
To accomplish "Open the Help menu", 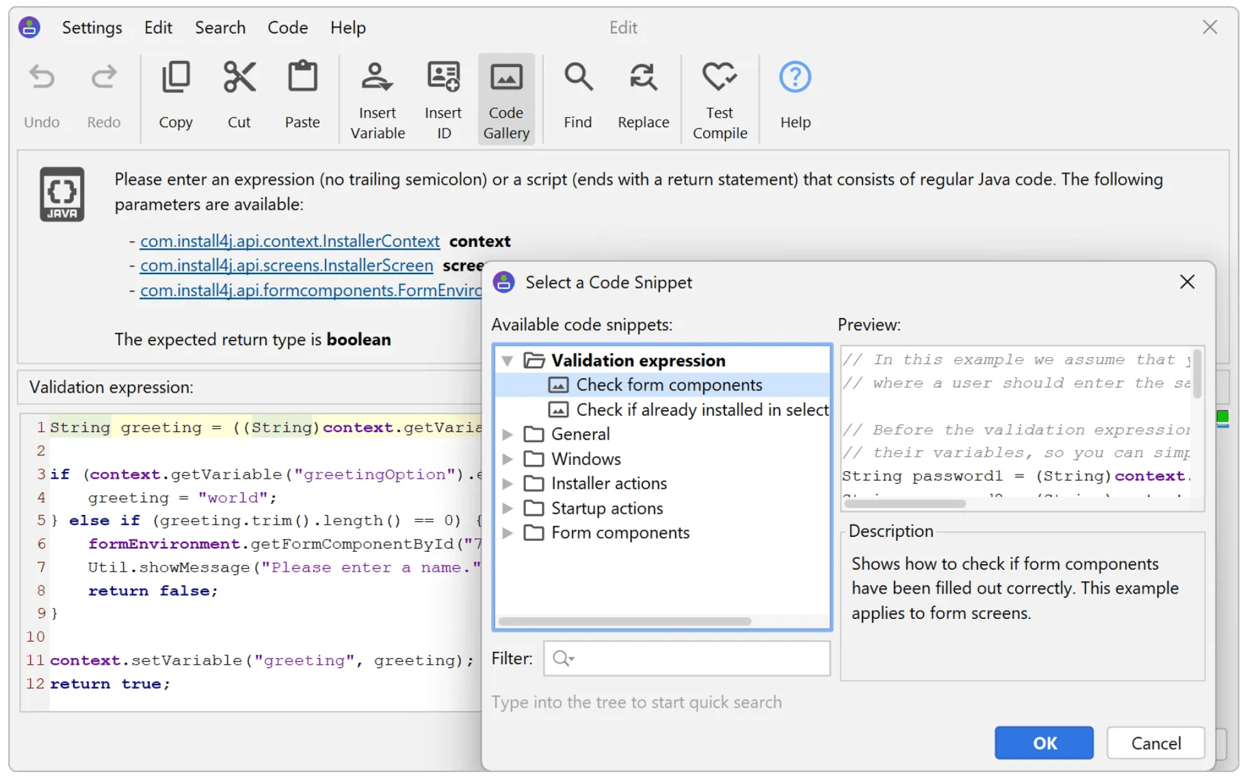I will [x=348, y=27].
